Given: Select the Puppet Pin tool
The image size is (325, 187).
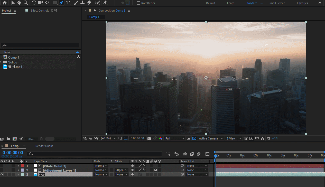Looking at the screenshot, I should (105, 3).
